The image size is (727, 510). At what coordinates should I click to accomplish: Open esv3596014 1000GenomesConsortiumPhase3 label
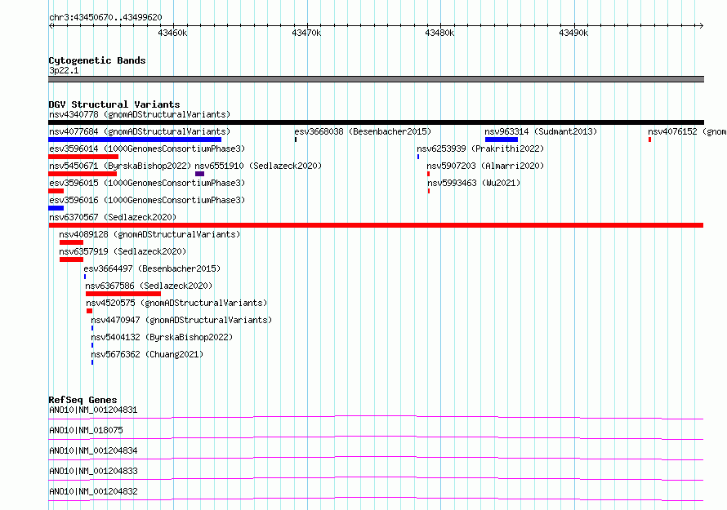(147, 149)
